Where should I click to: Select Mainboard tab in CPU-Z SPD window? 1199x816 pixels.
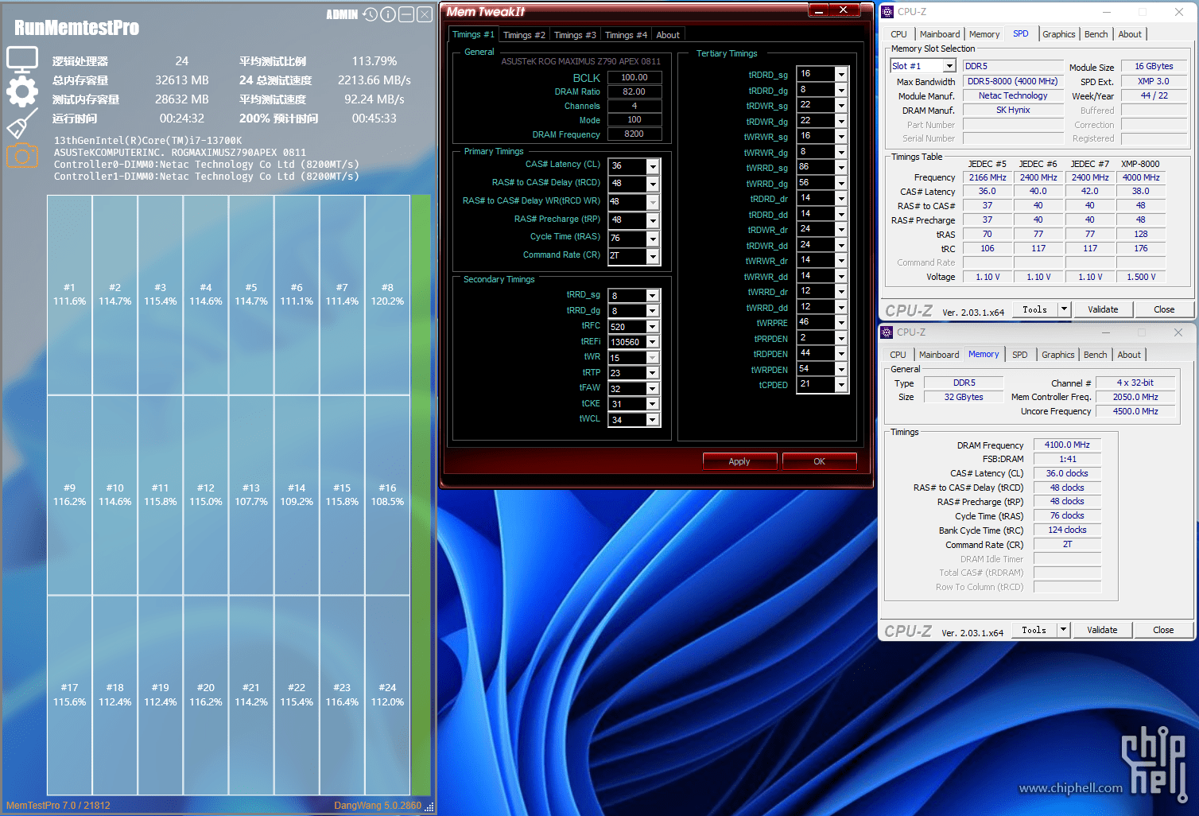tap(940, 34)
